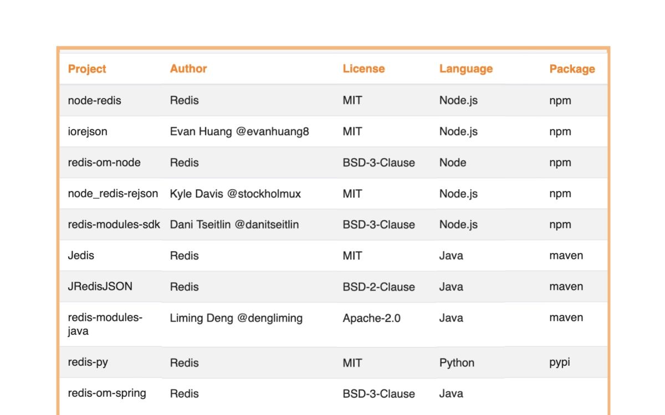Click the Package column header
The width and height of the screenshot is (665, 415).
(572, 69)
